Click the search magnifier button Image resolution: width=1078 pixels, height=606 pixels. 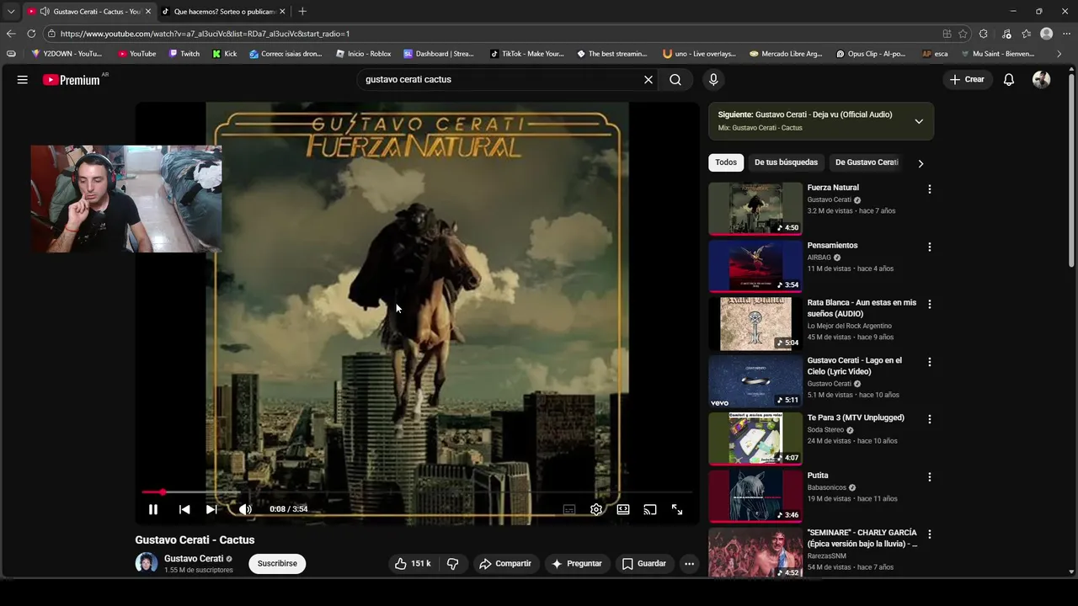coord(675,80)
